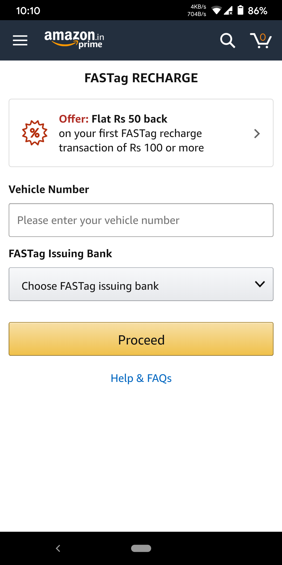The height and width of the screenshot is (565, 282).
Task: Click the dropdown arrow on issuing bank selector
Action: pos(260,284)
